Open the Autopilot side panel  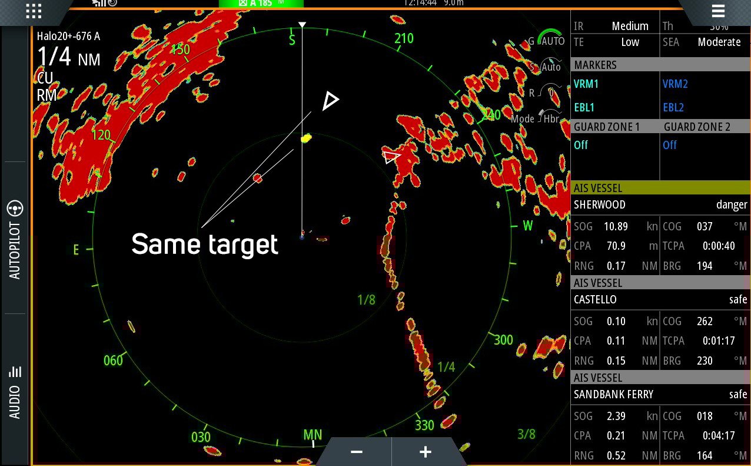[x=15, y=239]
